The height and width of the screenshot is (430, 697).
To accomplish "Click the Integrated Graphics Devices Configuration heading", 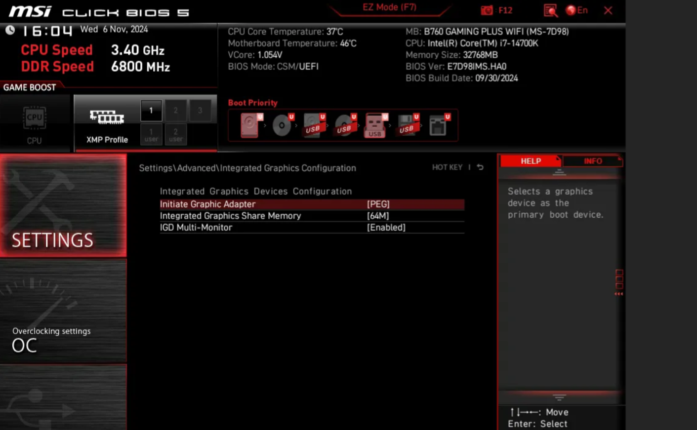I will click(x=256, y=192).
